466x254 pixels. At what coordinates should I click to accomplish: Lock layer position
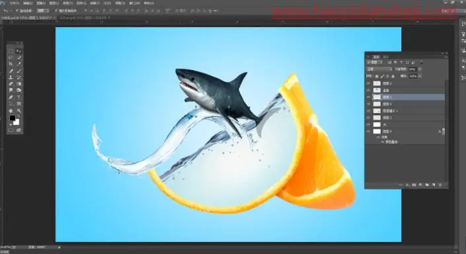coord(387,77)
